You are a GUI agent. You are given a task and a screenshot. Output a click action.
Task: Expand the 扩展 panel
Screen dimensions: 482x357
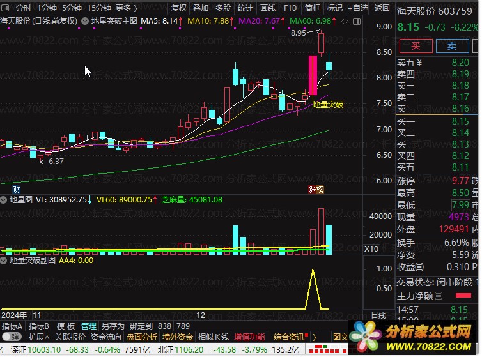pyautogui.click(x=39, y=337)
